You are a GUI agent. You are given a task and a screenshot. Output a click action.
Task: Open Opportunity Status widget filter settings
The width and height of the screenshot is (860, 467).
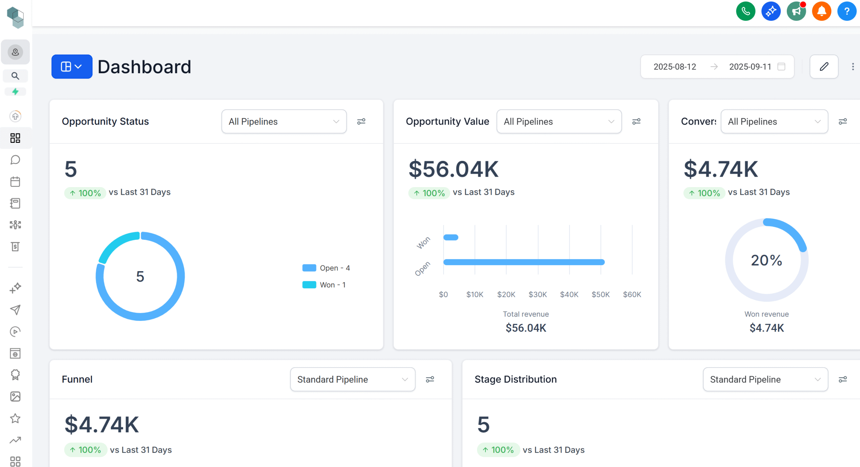click(361, 121)
